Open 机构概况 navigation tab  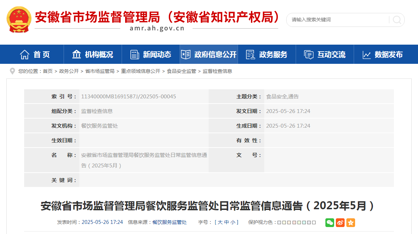pos(93,54)
